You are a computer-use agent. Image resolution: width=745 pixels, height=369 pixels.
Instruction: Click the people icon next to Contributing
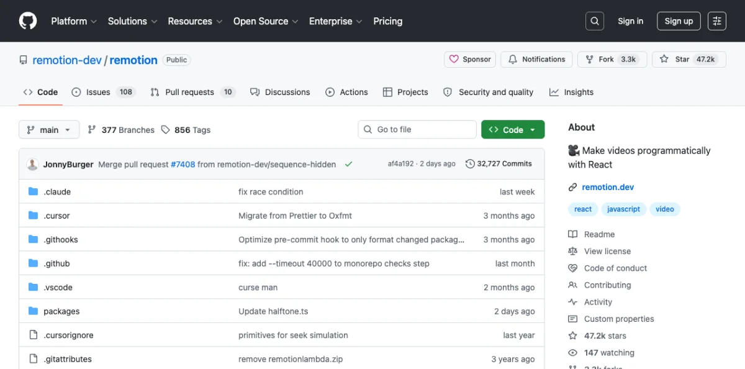pyautogui.click(x=573, y=285)
